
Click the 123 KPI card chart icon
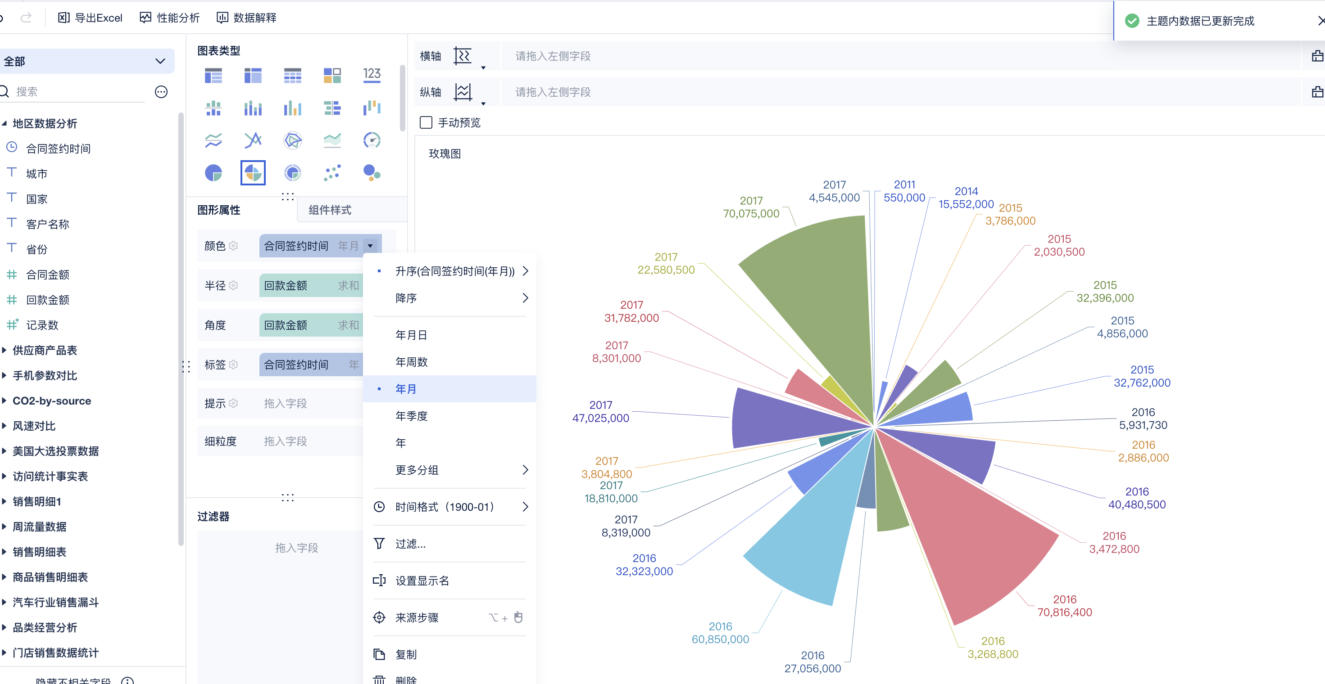click(372, 75)
